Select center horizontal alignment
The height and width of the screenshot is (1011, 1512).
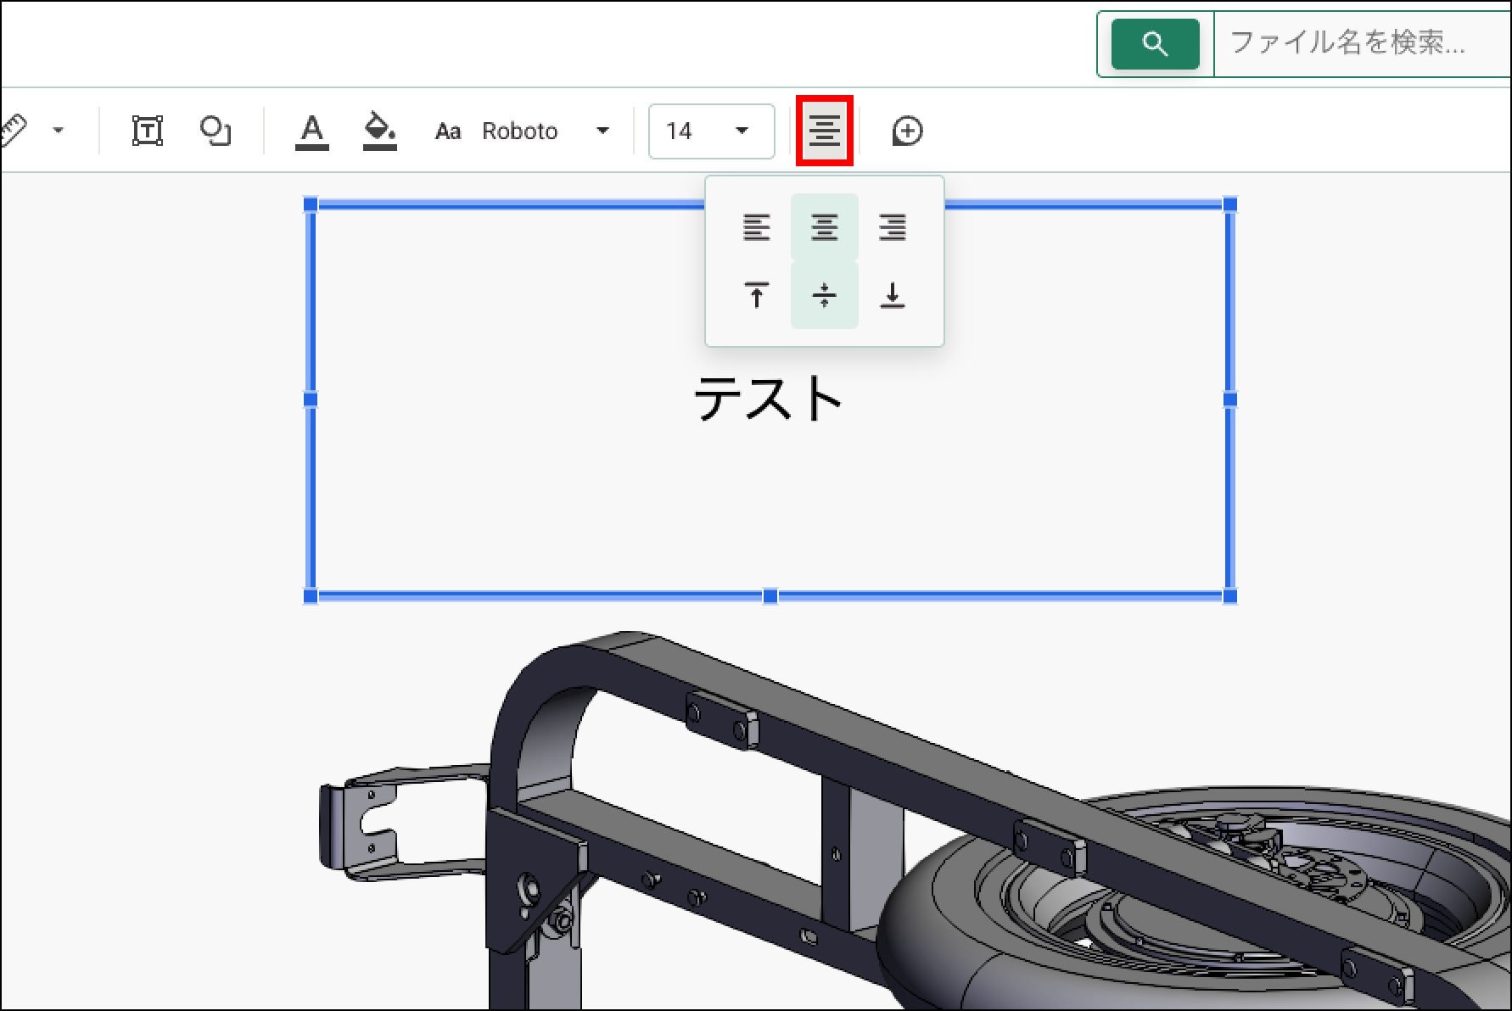click(824, 227)
